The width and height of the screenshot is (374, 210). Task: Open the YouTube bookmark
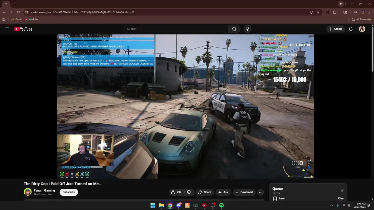32,20
